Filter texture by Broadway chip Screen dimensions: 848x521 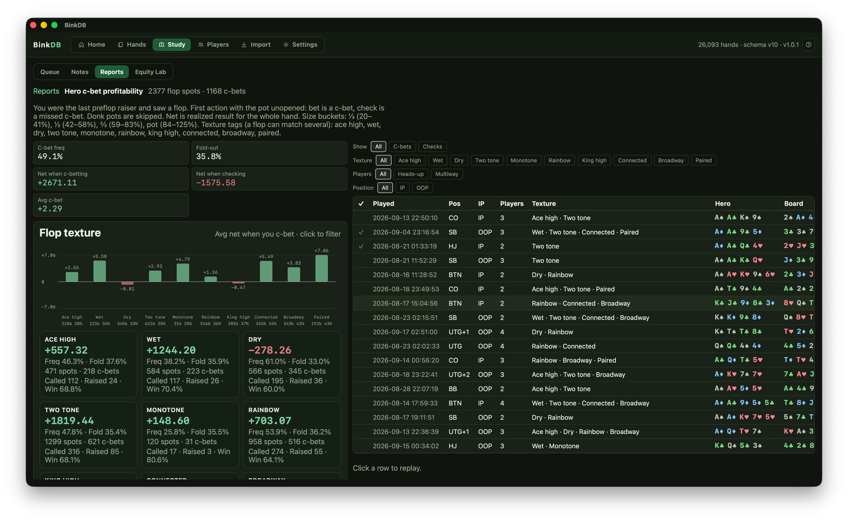click(x=671, y=161)
